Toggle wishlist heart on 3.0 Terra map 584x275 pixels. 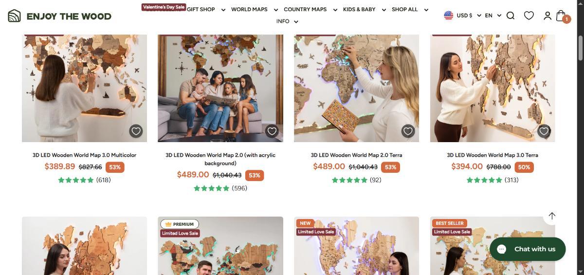click(544, 131)
